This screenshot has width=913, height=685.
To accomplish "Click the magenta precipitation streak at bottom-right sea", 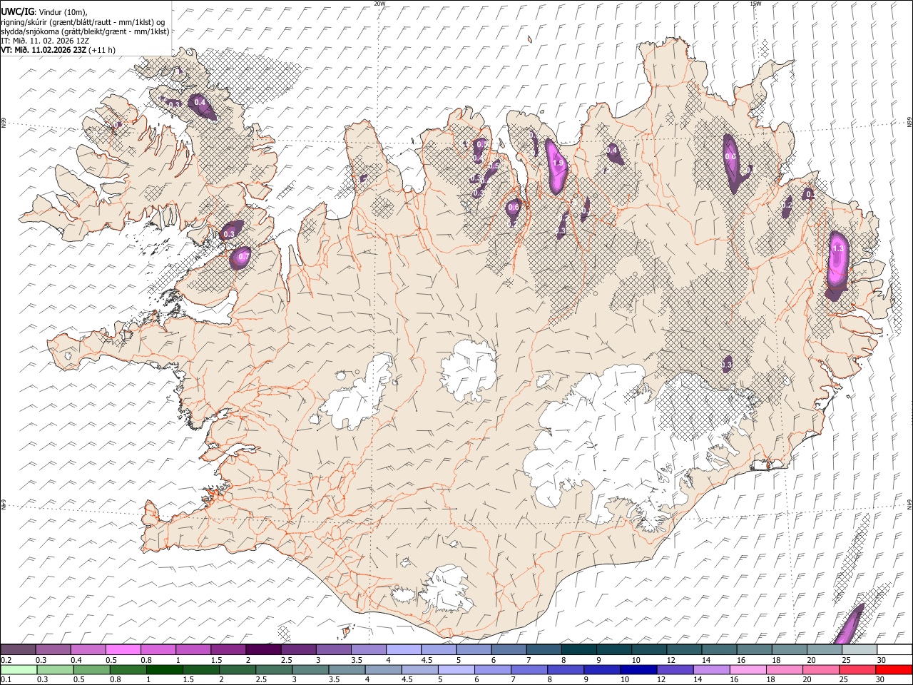I will tap(849, 625).
